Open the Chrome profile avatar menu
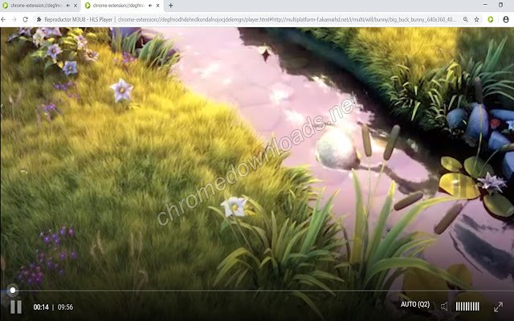Image resolution: width=514 pixels, height=321 pixels. pyautogui.click(x=506, y=19)
